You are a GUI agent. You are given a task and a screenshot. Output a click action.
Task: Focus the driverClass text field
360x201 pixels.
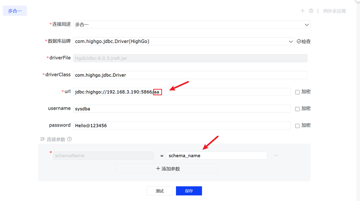[x=190, y=75]
